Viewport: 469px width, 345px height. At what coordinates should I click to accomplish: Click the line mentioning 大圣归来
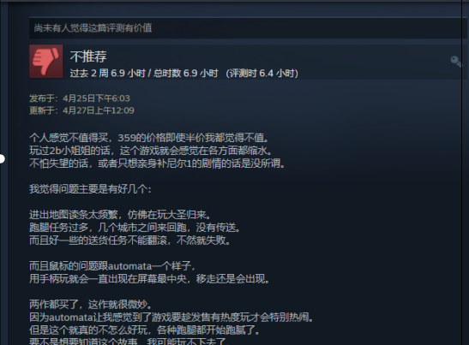(120, 215)
